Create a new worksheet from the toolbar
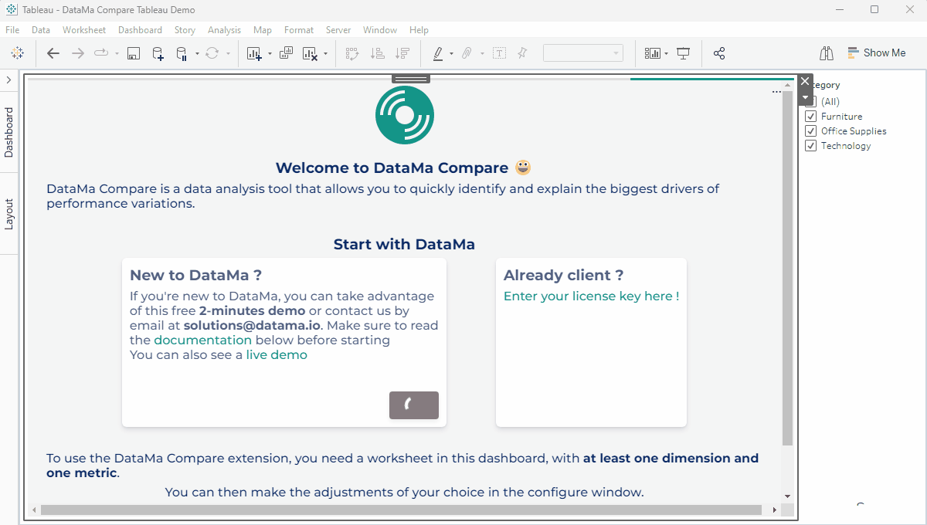The height and width of the screenshot is (525, 927). tap(254, 53)
